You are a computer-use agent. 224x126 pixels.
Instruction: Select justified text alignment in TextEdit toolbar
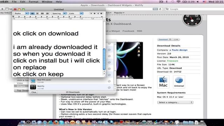42,13
